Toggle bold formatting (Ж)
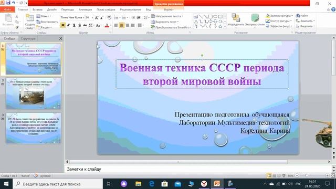 click(63, 25)
